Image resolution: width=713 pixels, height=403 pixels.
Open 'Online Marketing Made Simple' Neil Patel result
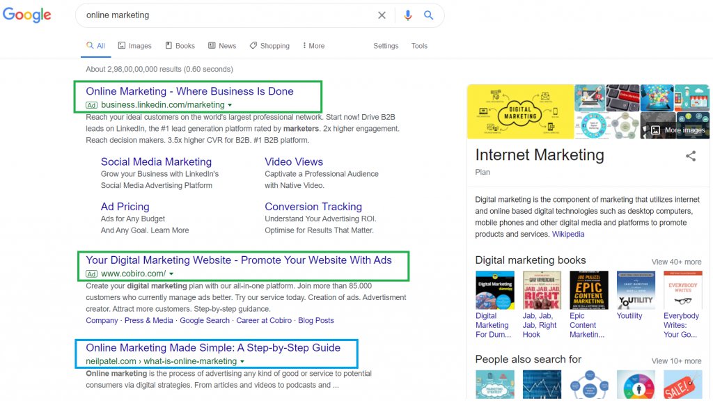point(213,348)
